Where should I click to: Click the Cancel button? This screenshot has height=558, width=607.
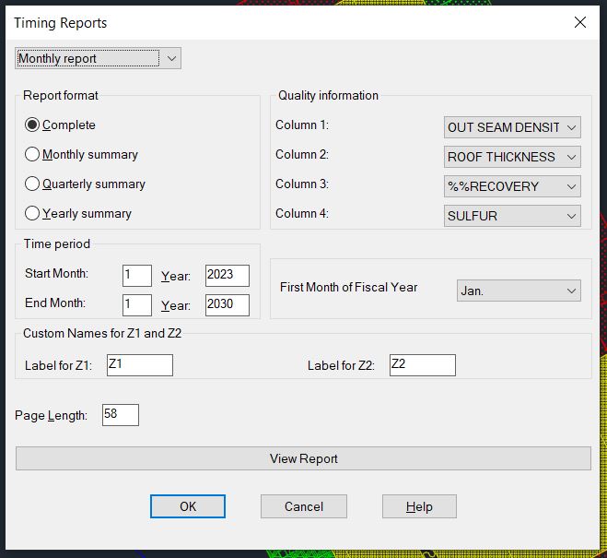[x=304, y=506]
